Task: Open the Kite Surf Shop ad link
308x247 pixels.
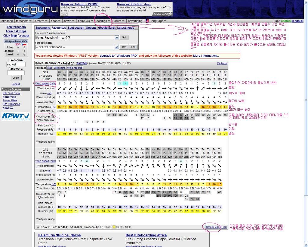Action: (11, 93)
